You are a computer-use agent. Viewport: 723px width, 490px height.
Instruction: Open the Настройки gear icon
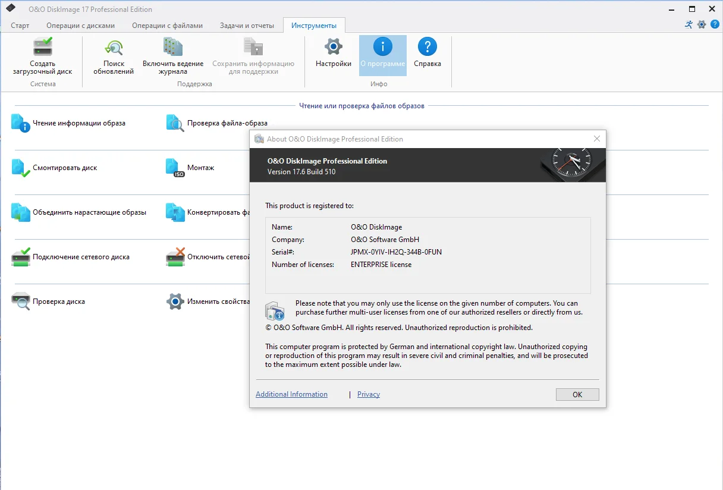coord(334,46)
